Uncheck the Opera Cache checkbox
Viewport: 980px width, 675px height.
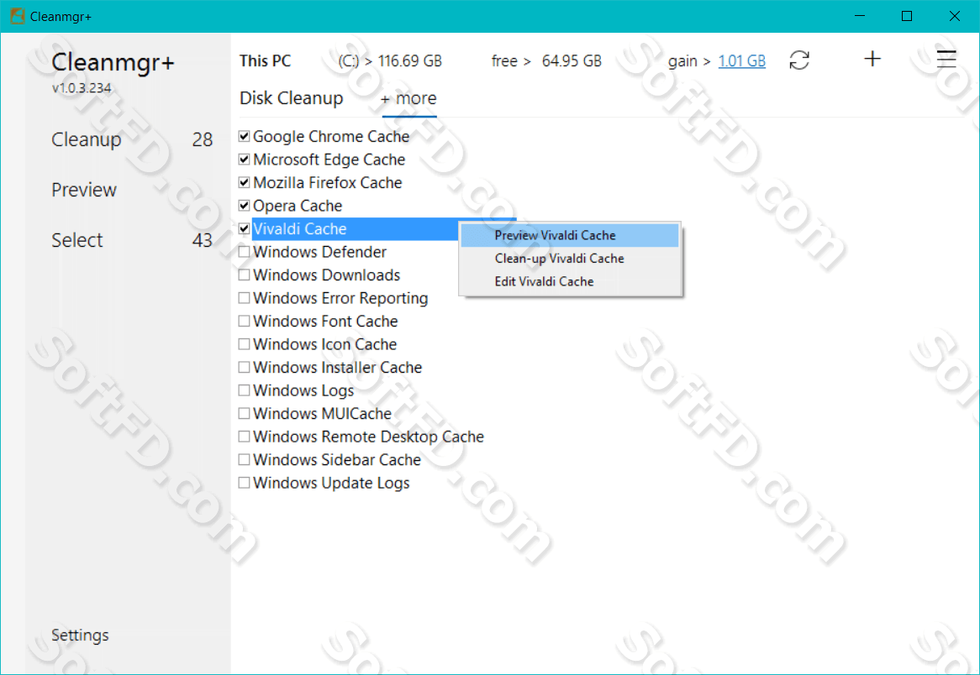click(x=245, y=206)
